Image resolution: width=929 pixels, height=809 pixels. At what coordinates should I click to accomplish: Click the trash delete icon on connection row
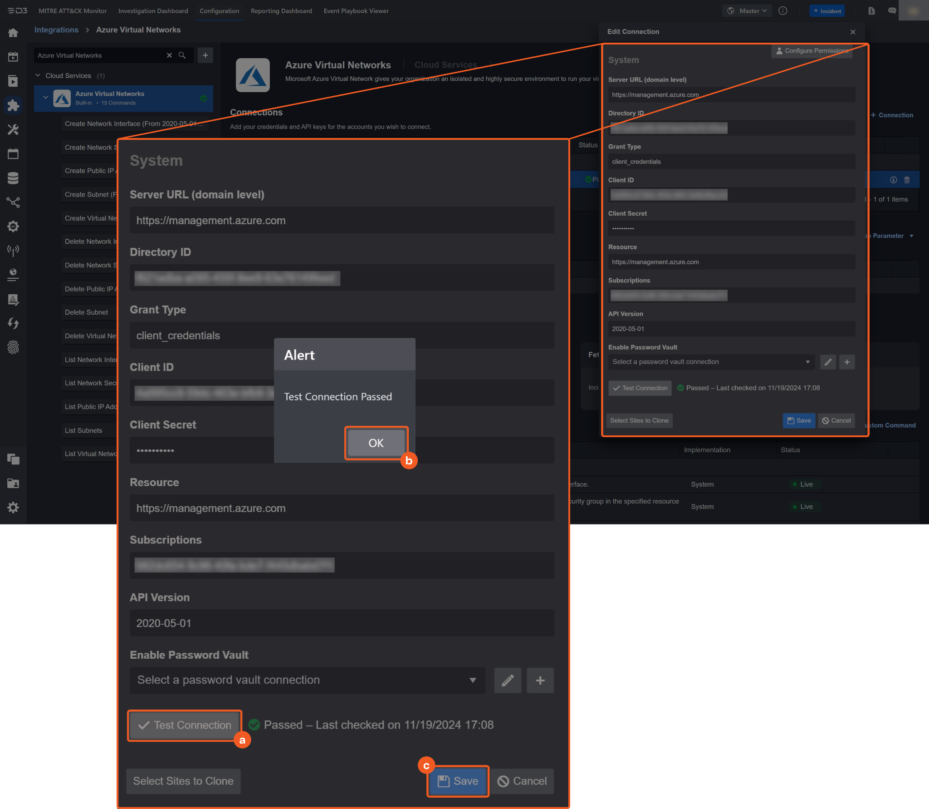[x=907, y=180]
